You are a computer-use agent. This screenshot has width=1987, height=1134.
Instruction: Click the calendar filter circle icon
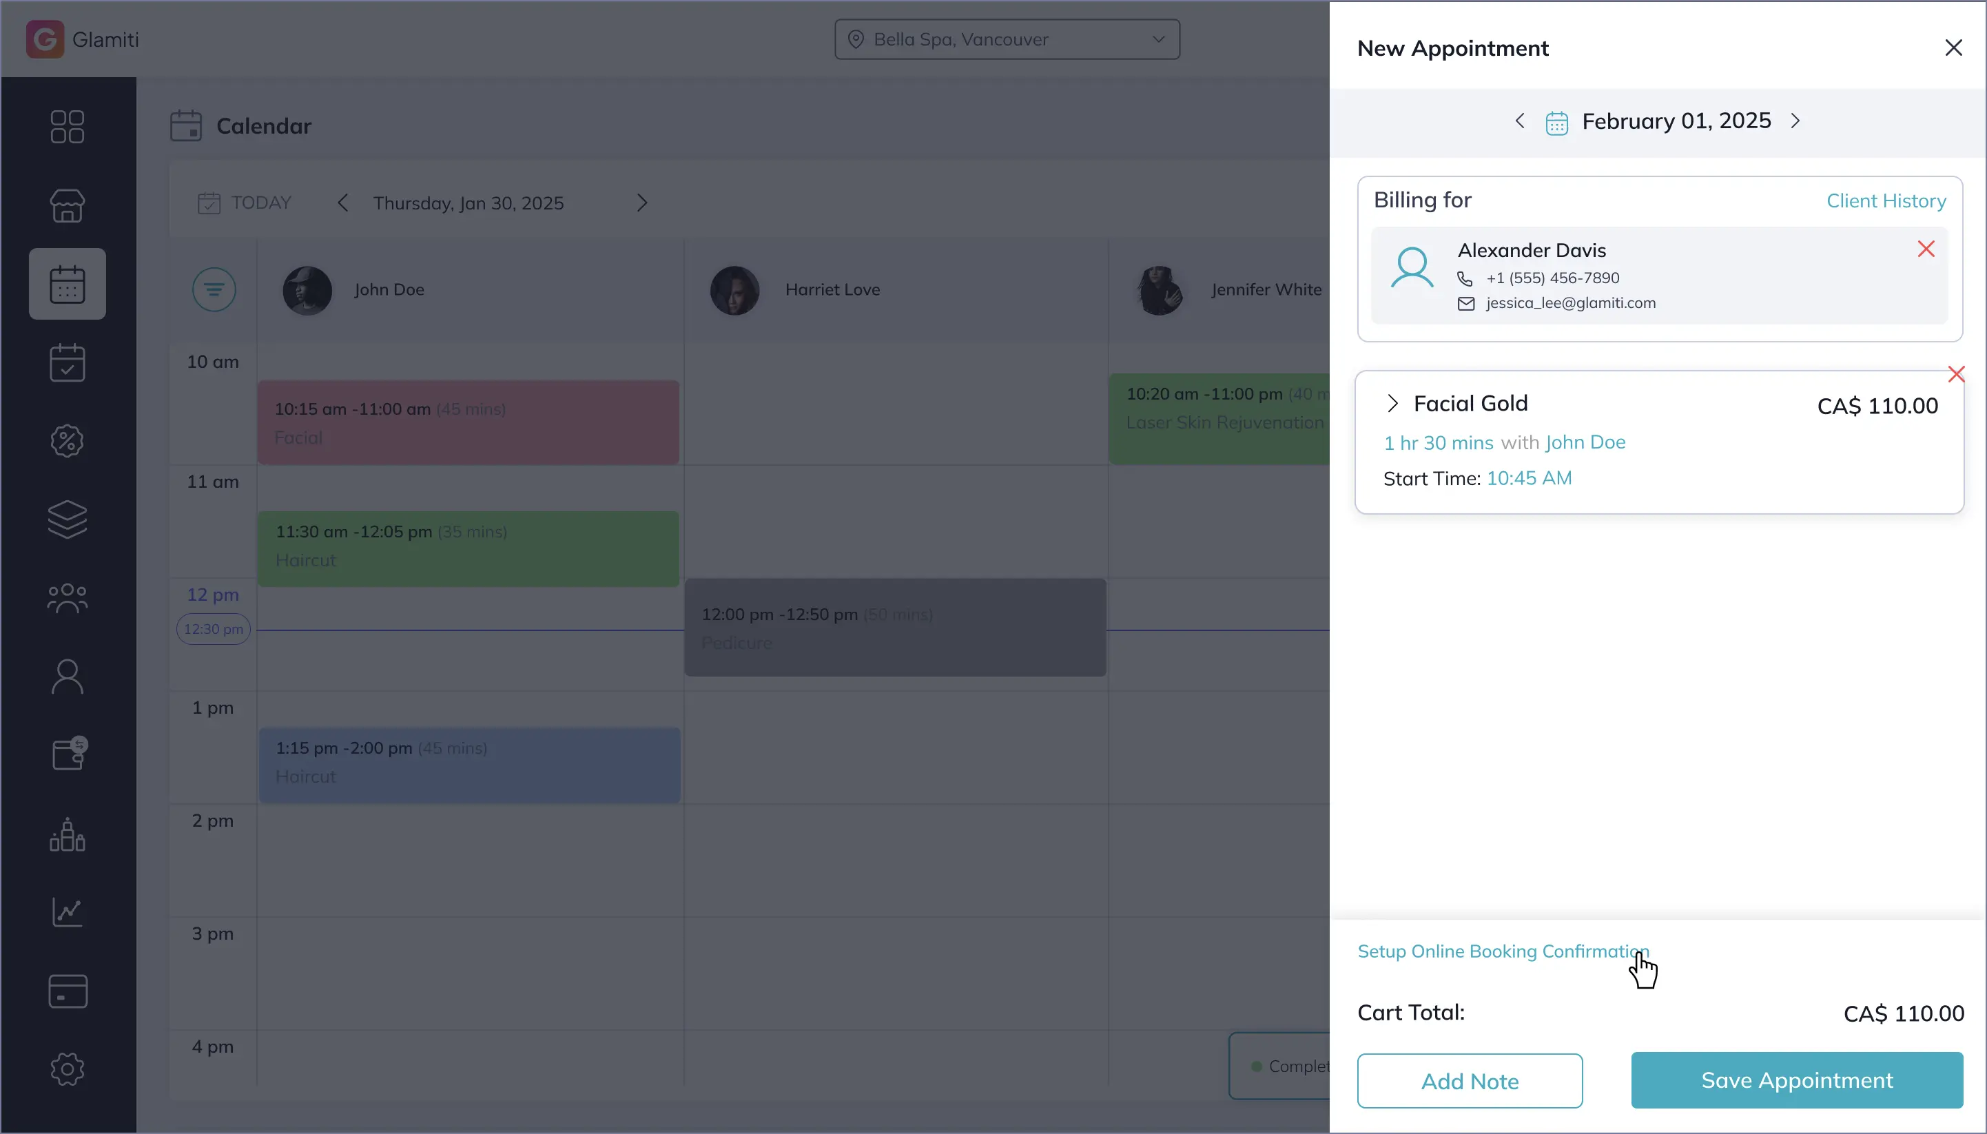click(x=214, y=290)
